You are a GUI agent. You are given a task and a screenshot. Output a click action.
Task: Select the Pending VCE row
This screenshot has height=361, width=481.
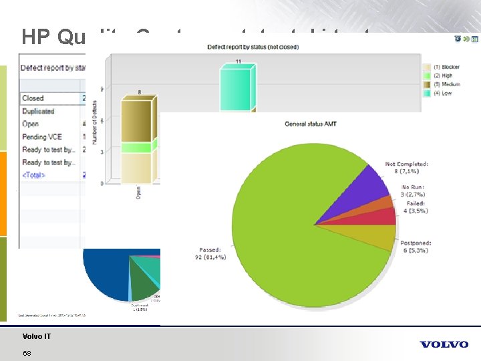(53, 137)
